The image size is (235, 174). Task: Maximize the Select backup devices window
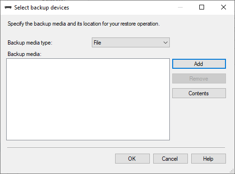202,7
